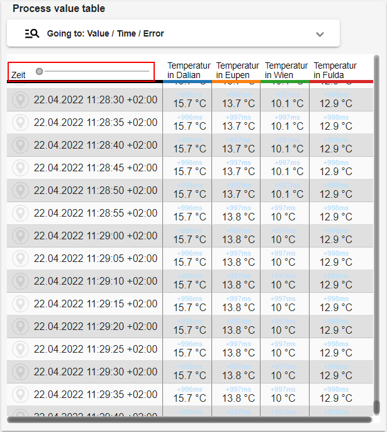
Task: Click location pin icon for 11:29:25 row
Action: pyautogui.click(x=21, y=350)
